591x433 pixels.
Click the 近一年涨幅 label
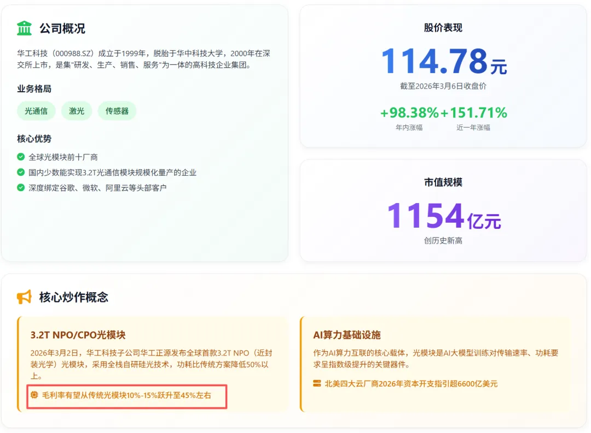click(473, 128)
